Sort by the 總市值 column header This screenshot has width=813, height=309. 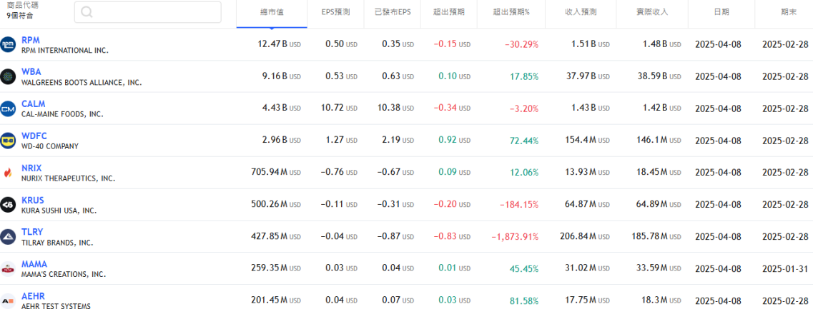pos(272,12)
